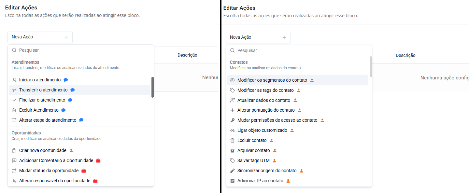The width and height of the screenshot is (469, 193).
Task: Click the key icon for Mudar permissões de acesso
Action: (232, 120)
